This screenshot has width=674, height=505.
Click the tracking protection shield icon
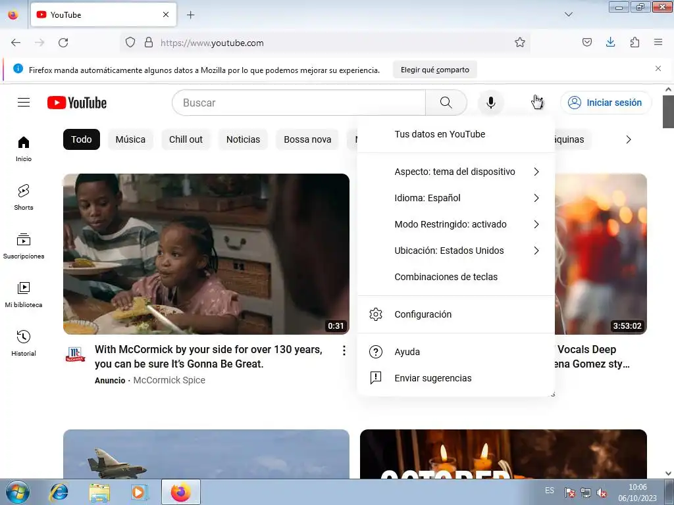(130, 43)
